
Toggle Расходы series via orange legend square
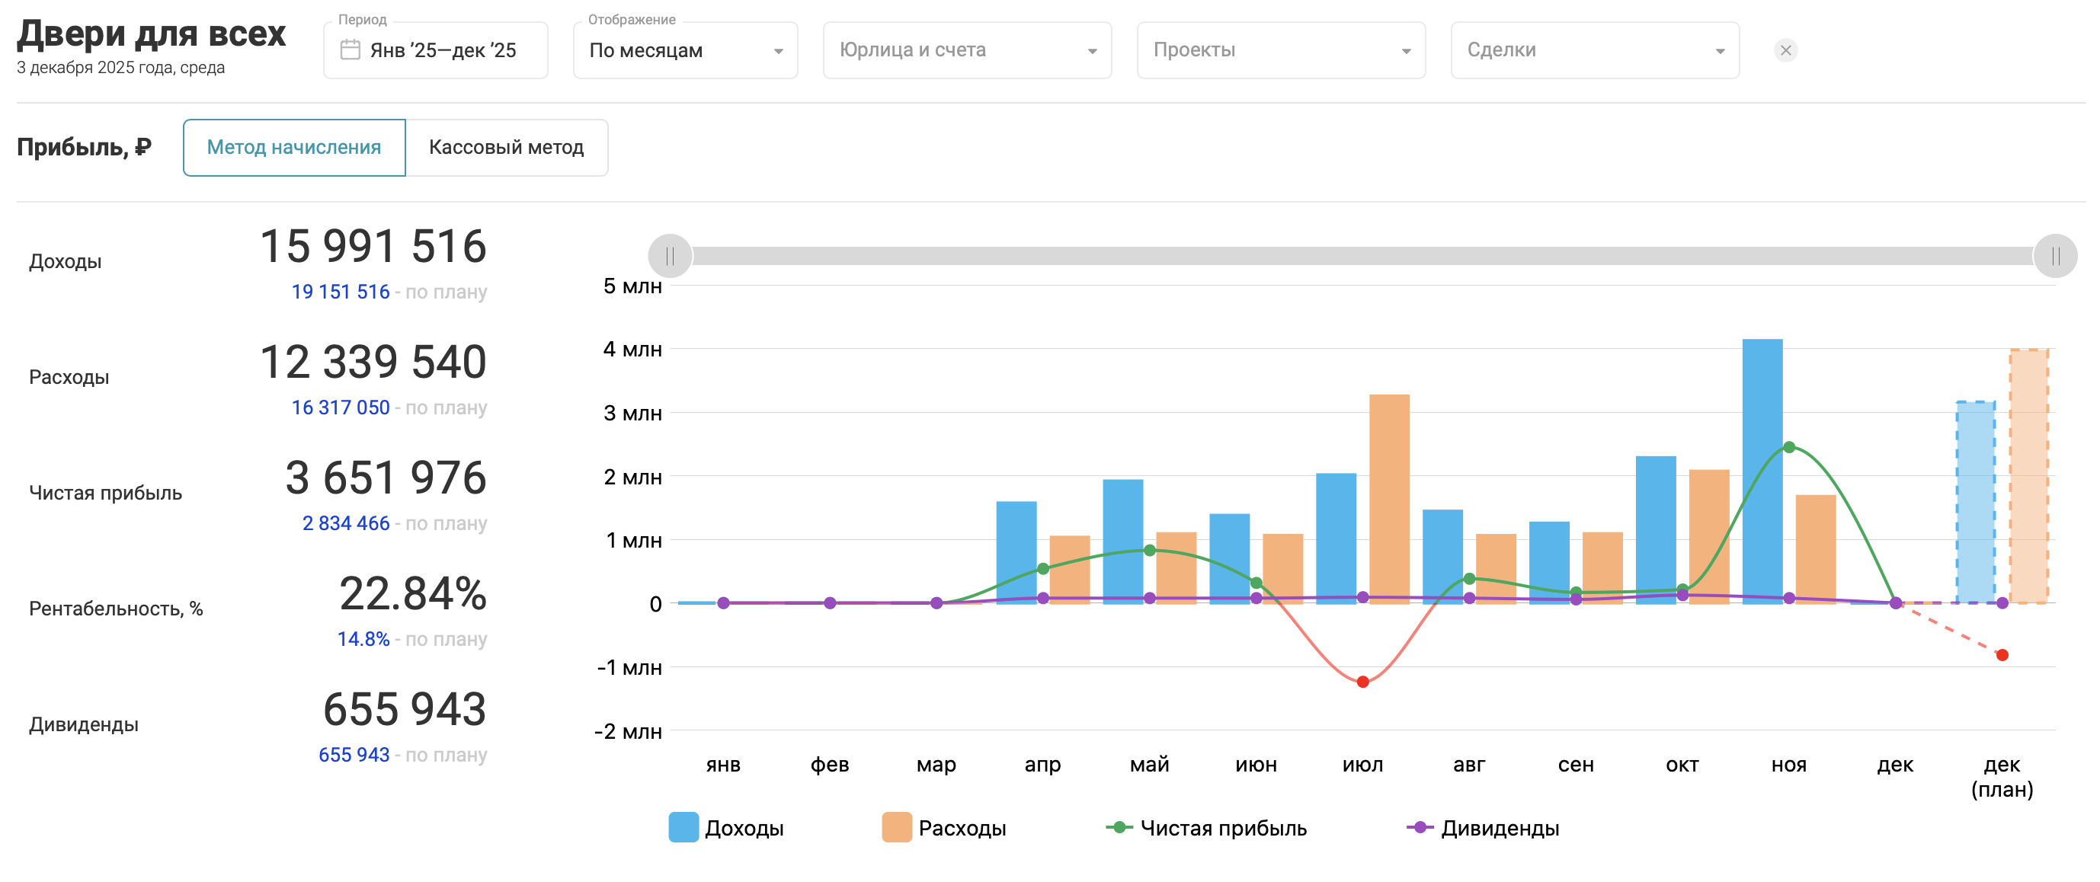coord(897,827)
